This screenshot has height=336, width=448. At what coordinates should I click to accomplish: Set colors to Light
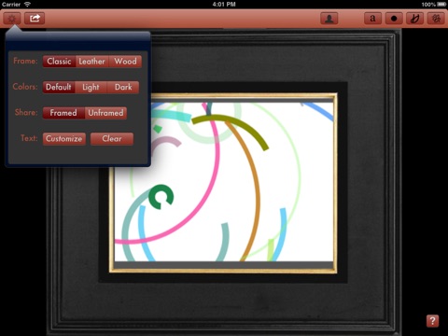pos(91,87)
